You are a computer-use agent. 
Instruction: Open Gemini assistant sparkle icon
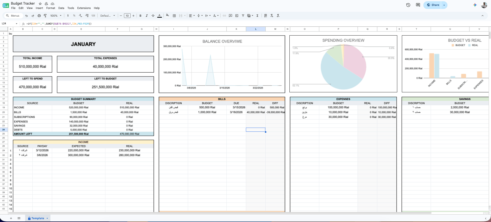pyautogui.click(x=475, y=5)
